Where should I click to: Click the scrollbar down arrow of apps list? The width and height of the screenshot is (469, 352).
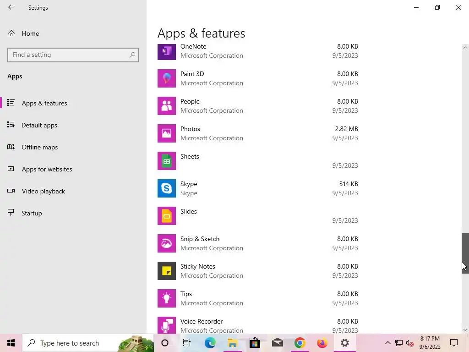[465, 330]
